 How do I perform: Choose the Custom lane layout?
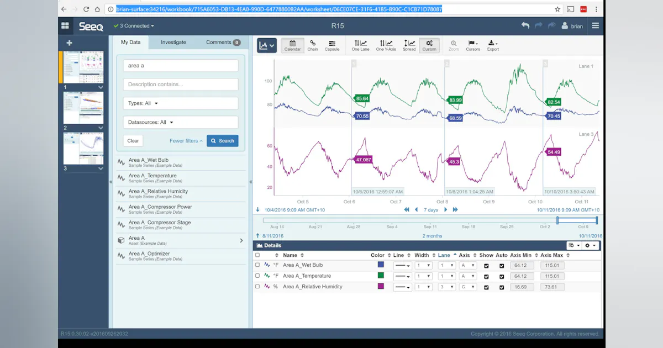point(429,45)
